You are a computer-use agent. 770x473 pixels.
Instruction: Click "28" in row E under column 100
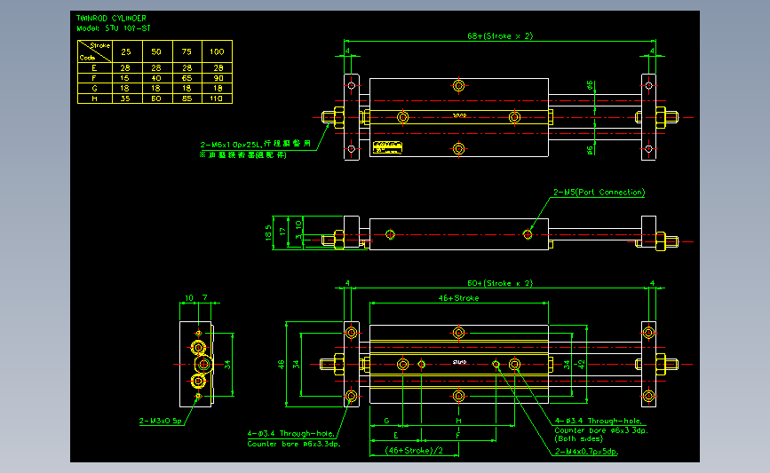pos(218,68)
